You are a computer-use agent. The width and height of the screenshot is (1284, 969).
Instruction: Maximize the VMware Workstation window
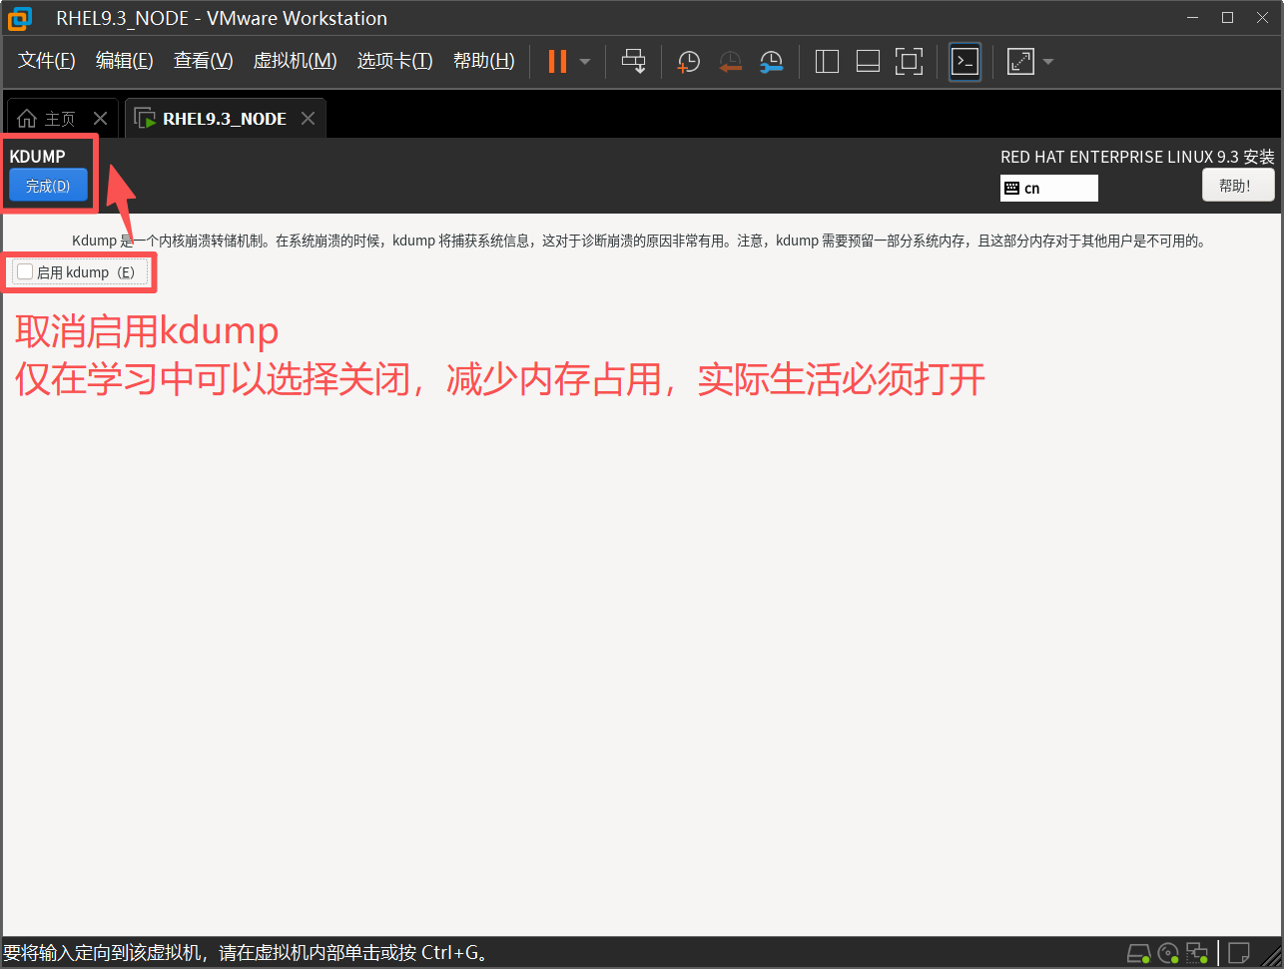click(x=1228, y=18)
